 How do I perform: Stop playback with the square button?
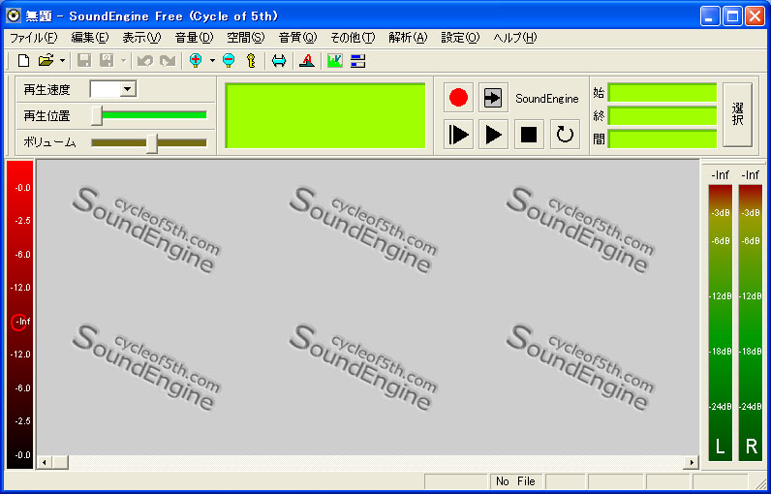(x=529, y=134)
